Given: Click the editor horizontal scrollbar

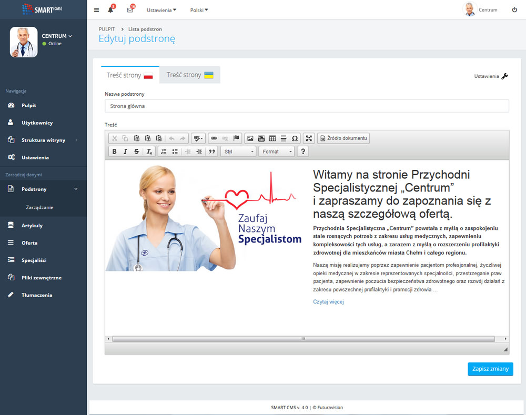Looking at the screenshot, I should click(x=302, y=339).
